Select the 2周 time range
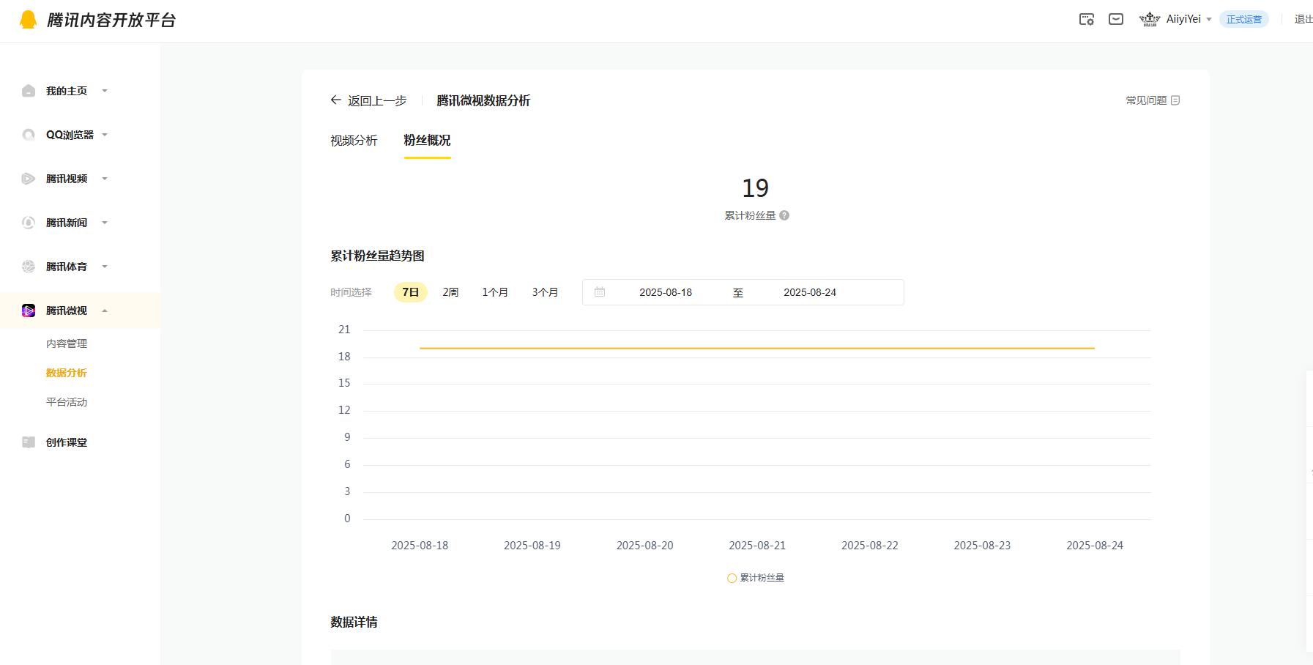The height and width of the screenshot is (665, 1313). pyautogui.click(x=450, y=292)
